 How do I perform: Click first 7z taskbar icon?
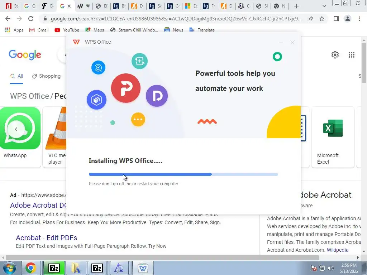click(54, 268)
